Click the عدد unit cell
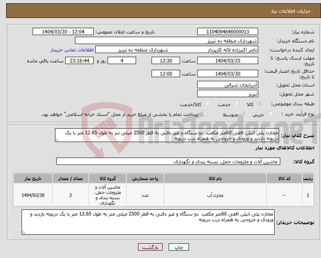Viewport: 321px width, 258px height. click(x=145, y=195)
